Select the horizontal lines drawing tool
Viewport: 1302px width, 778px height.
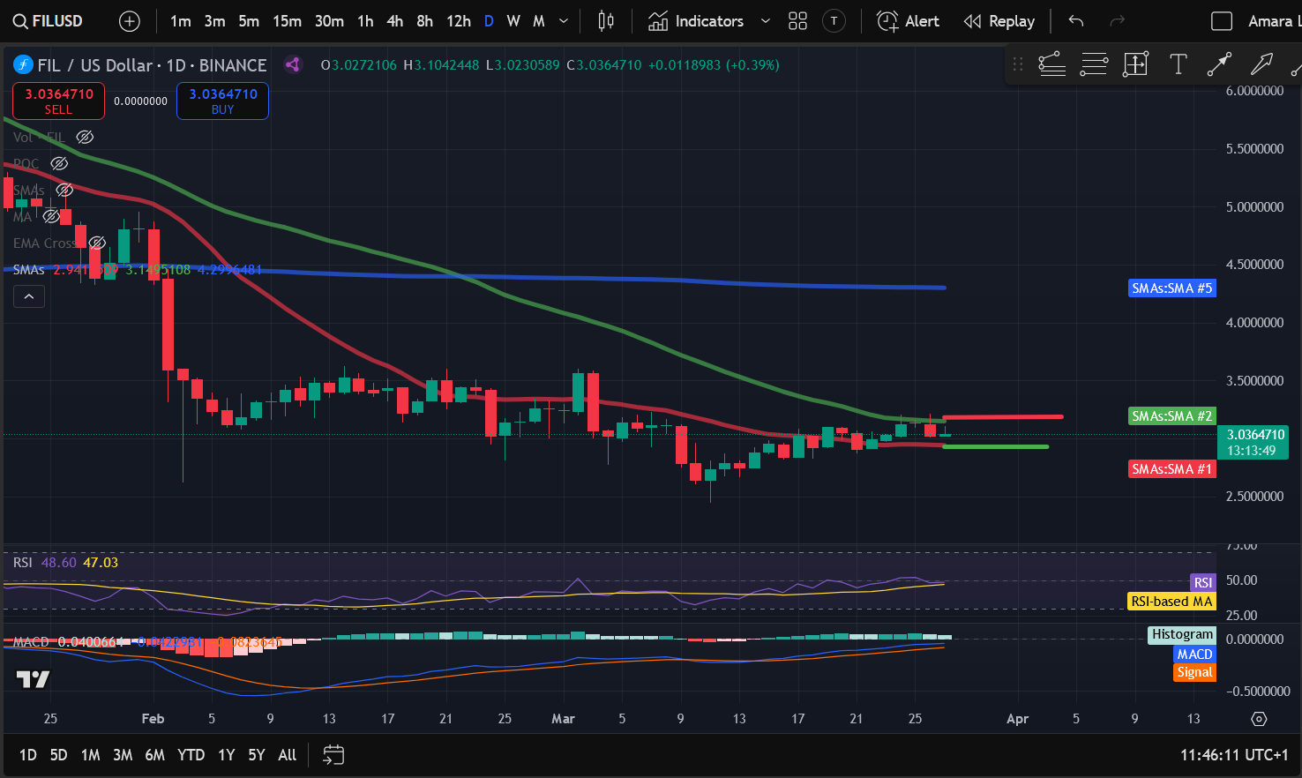coord(1094,64)
